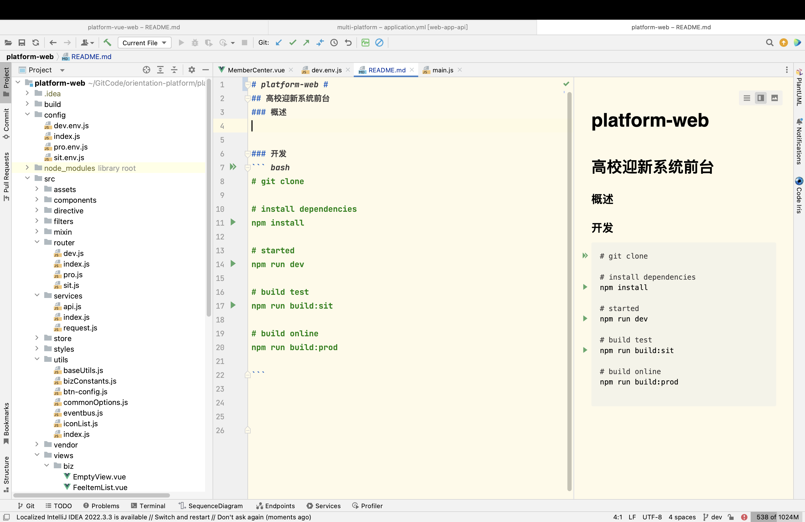Click the project tree horizontal scrollbar

point(91,495)
